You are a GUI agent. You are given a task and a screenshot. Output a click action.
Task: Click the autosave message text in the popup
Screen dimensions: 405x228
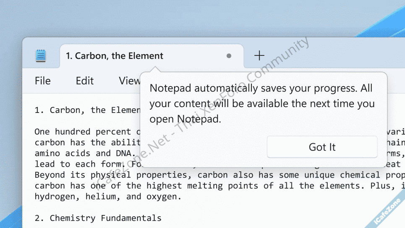[260, 104]
